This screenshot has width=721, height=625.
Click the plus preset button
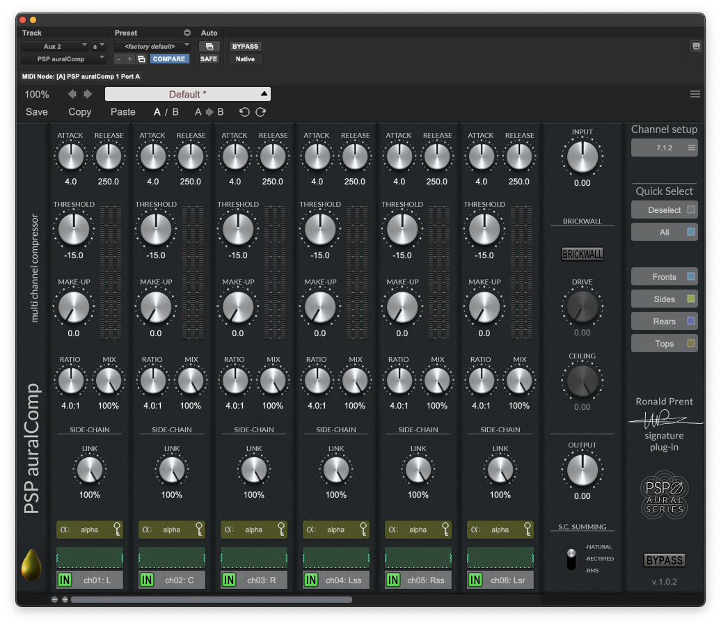(129, 59)
